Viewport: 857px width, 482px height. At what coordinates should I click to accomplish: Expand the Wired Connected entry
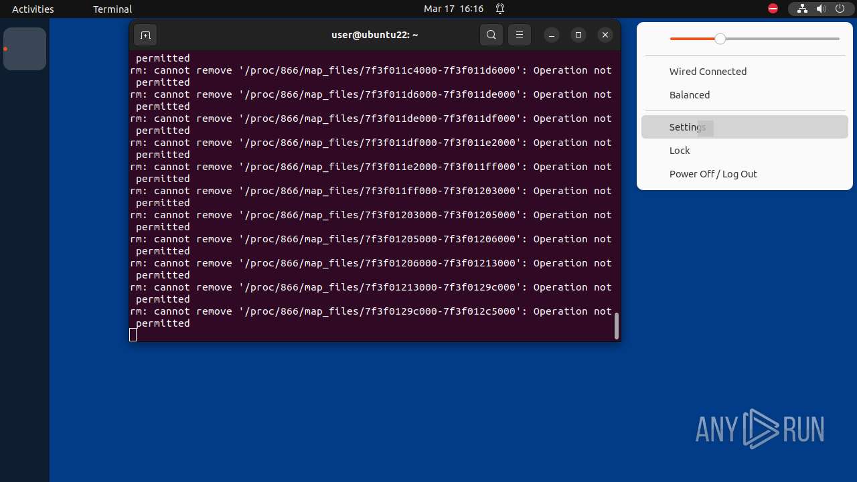[x=745, y=72]
